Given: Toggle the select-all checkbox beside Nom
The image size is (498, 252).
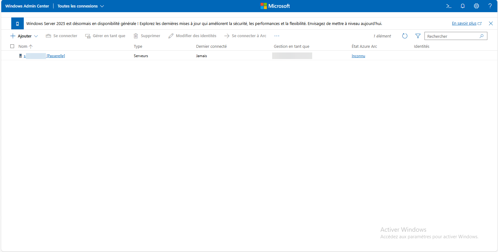Looking at the screenshot, I should [12, 46].
